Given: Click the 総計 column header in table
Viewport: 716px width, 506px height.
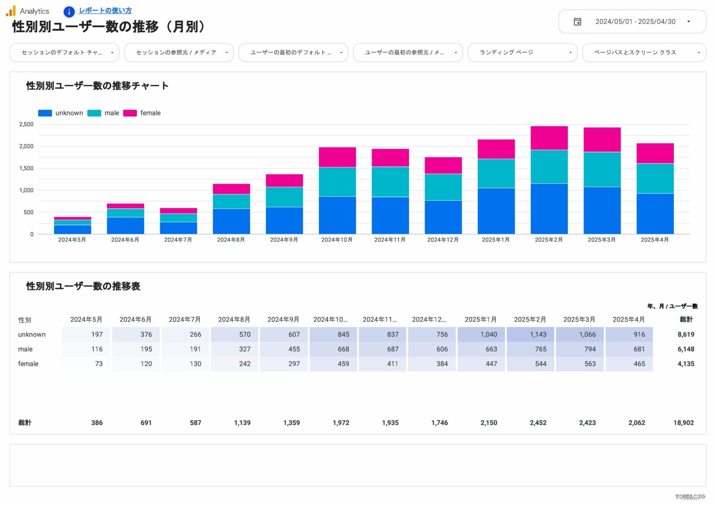Looking at the screenshot, I should point(686,319).
